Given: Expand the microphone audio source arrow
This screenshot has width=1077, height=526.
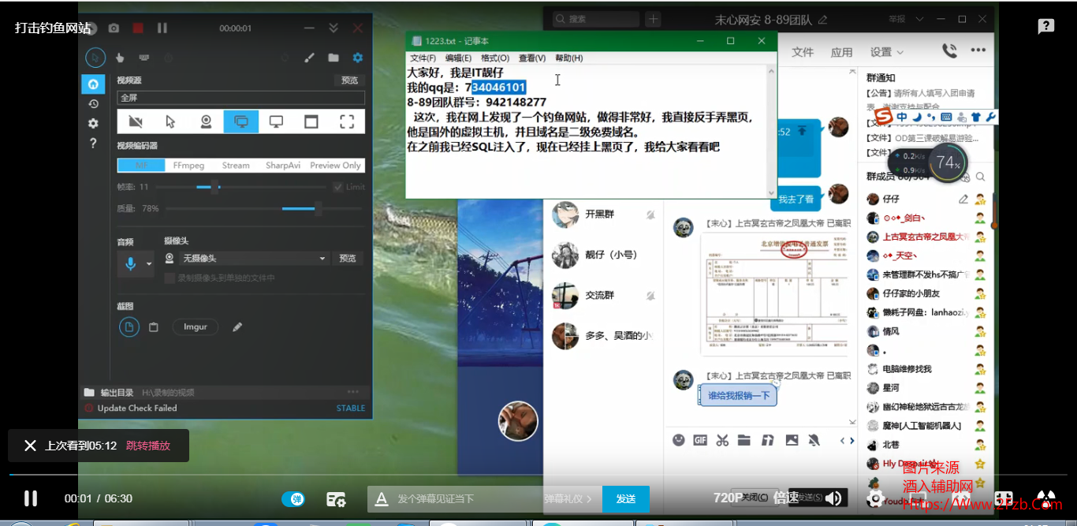Looking at the screenshot, I should 149,264.
